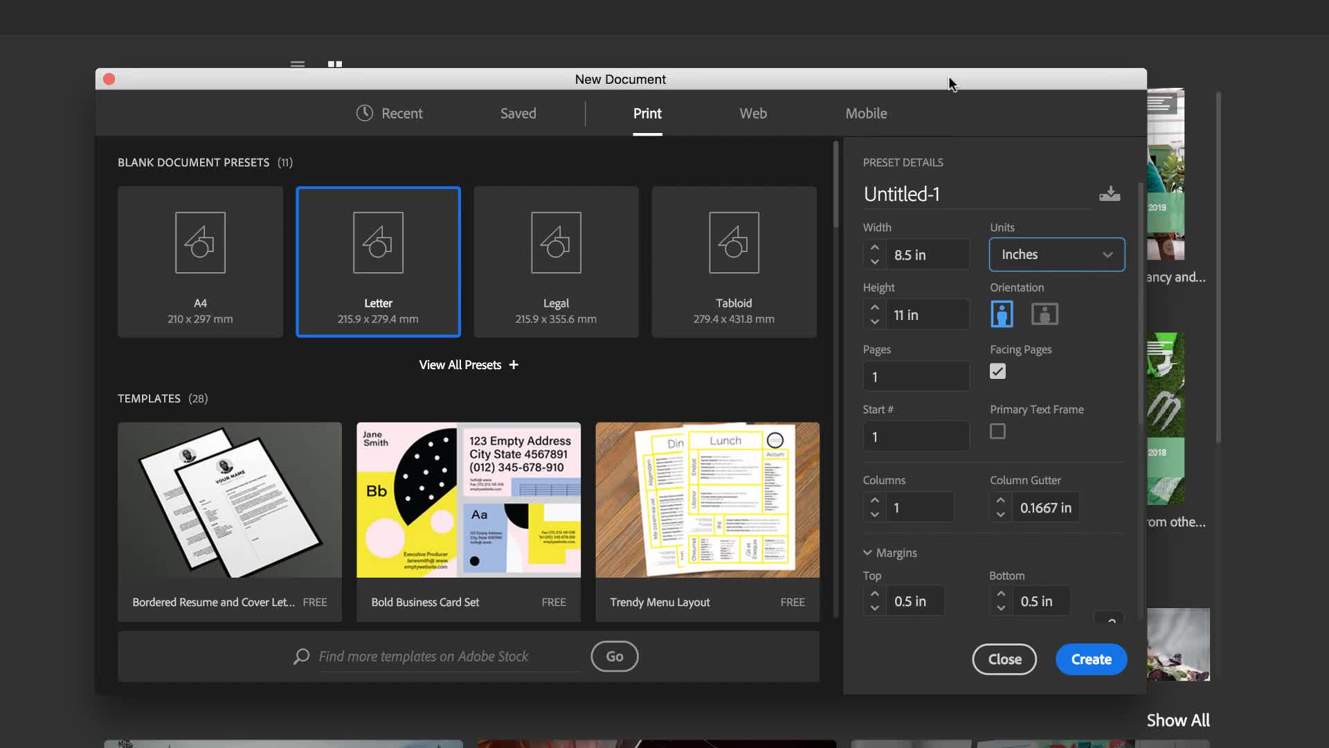Click the plus icon beside View All Presets
This screenshot has width=1329, height=748.
coord(514,365)
